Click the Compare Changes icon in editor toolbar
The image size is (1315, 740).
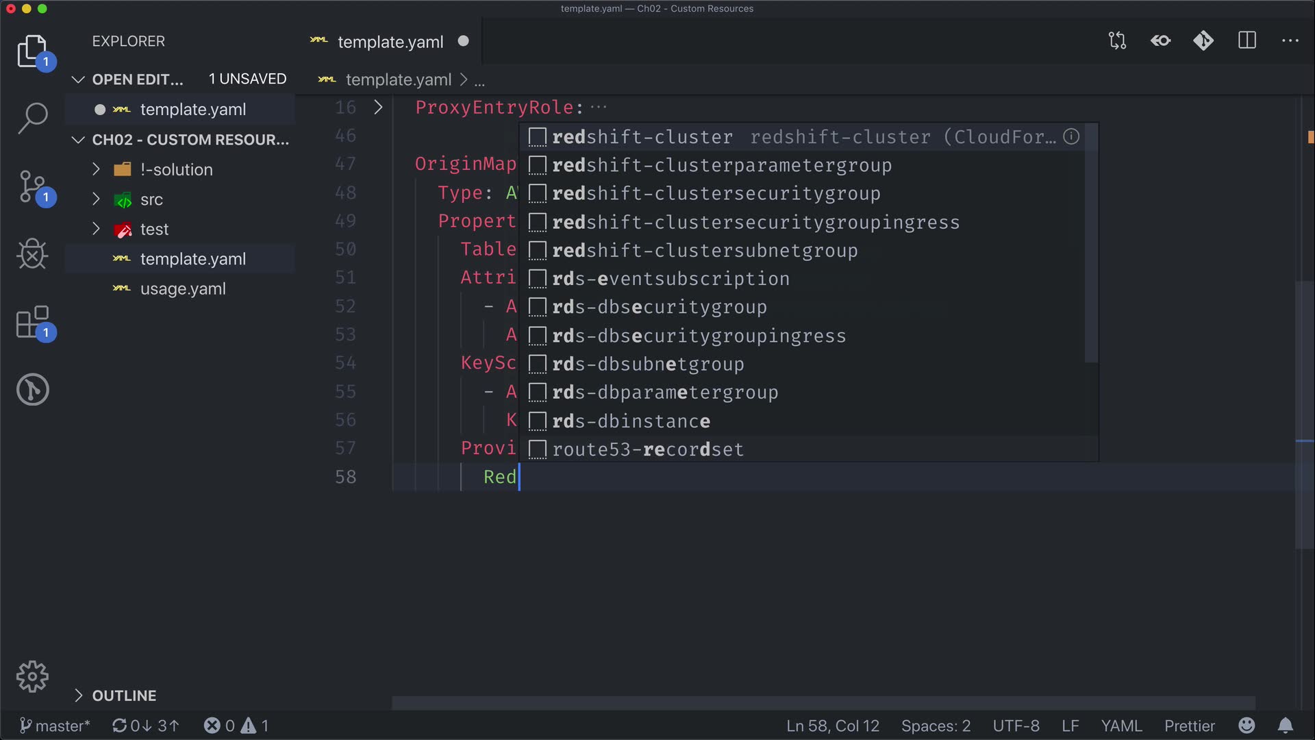tap(1118, 41)
